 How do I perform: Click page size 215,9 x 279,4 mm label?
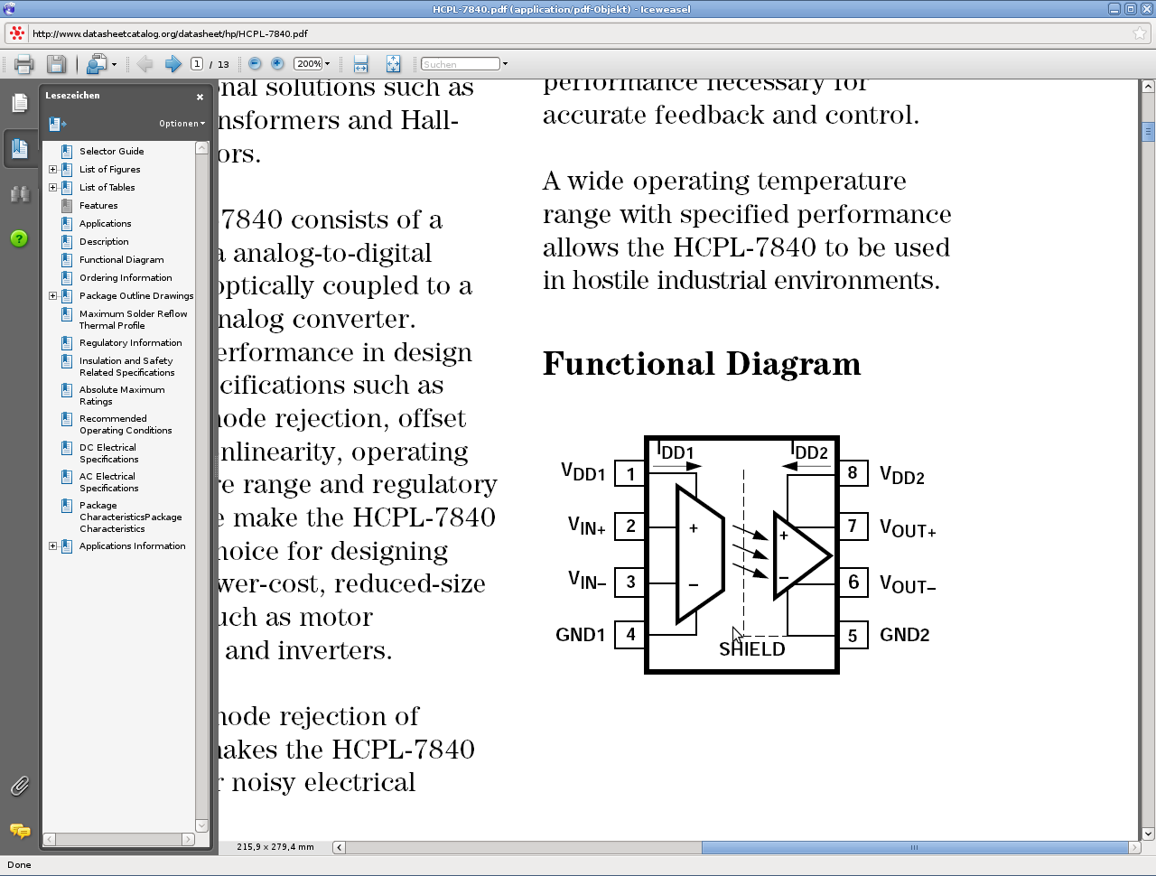click(x=275, y=847)
